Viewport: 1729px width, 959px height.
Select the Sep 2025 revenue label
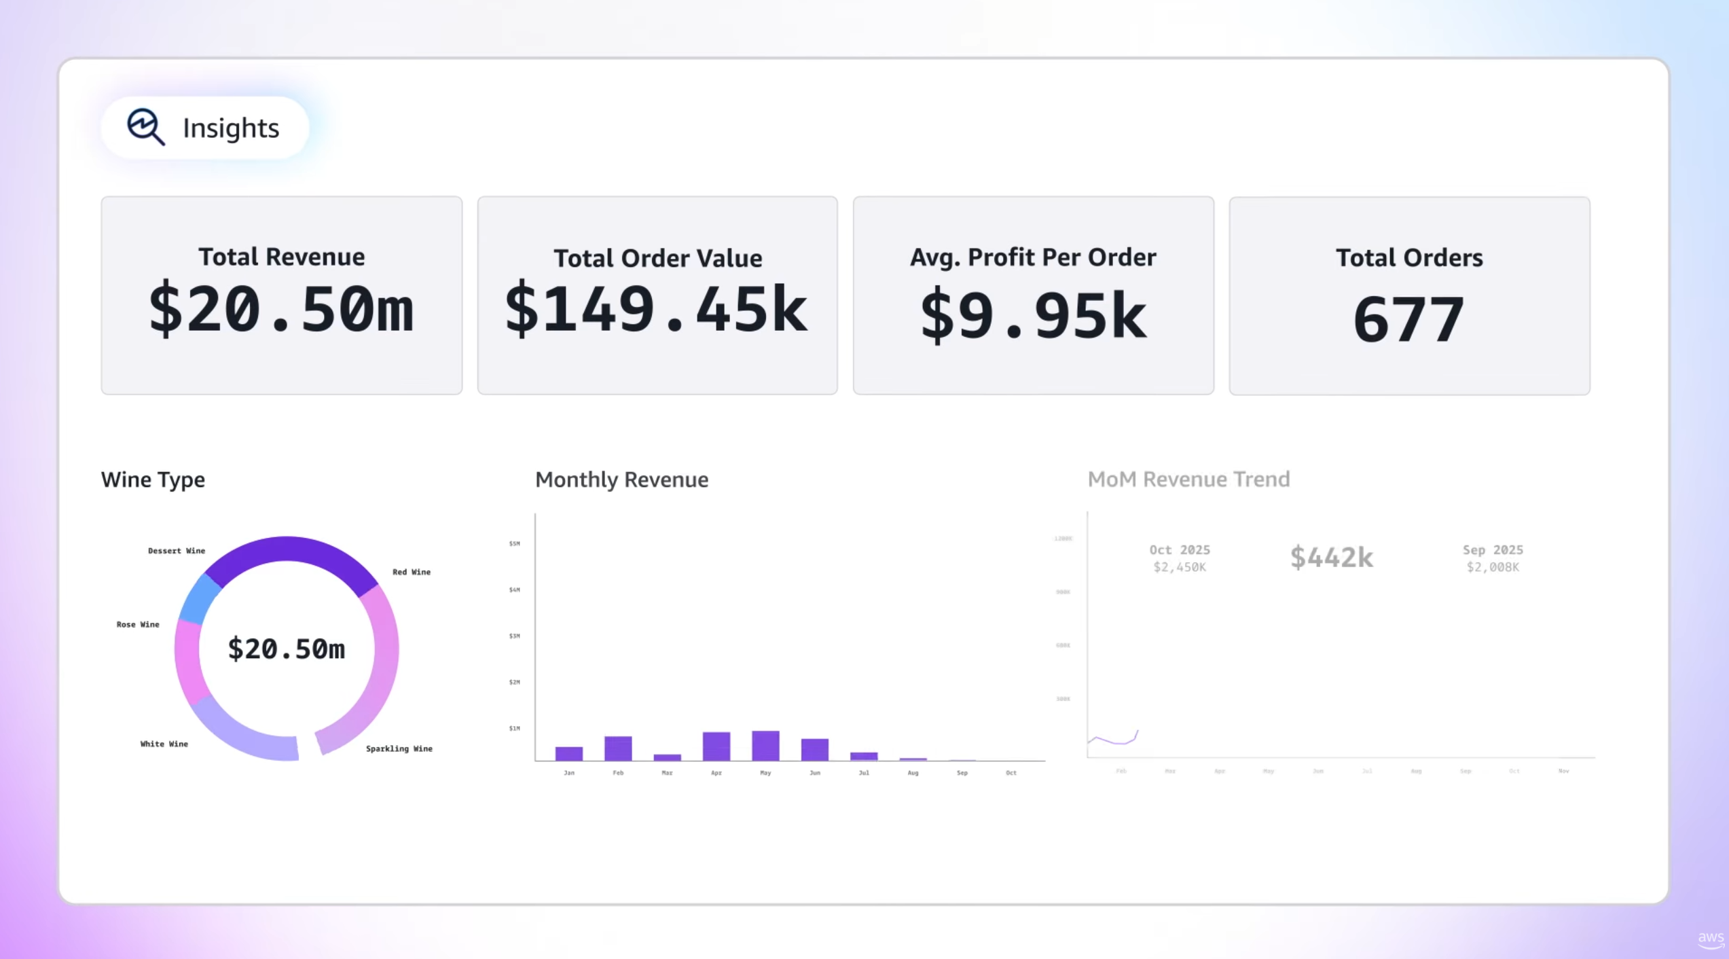tap(1493, 558)
